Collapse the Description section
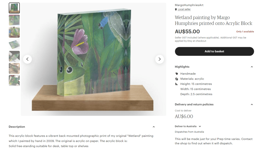261x150 pixels. click(x=154, y=127)
